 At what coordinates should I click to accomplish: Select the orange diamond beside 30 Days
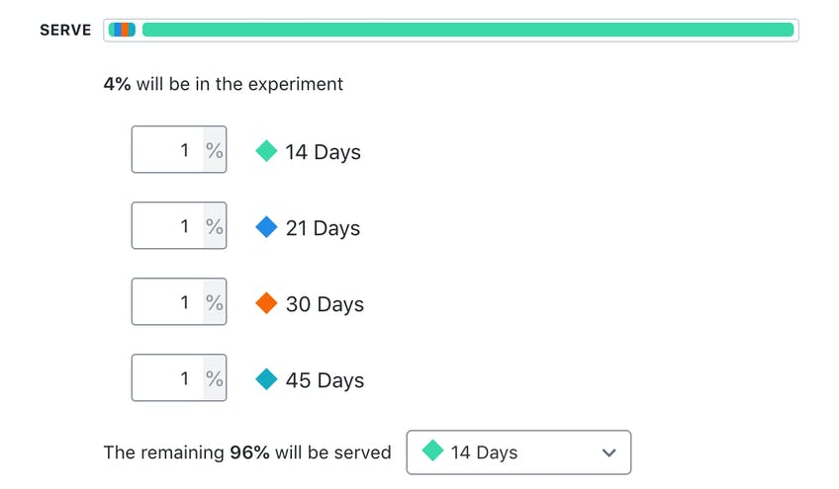pyautogui.click(x=266, y=303)
